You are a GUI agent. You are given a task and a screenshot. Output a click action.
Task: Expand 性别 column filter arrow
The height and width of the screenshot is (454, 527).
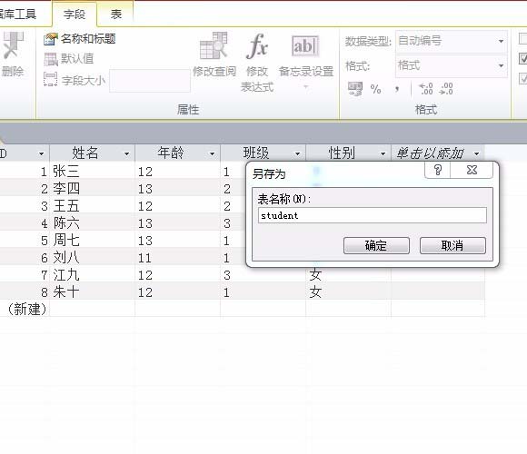coord(383,154)
